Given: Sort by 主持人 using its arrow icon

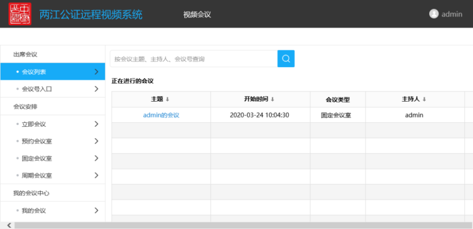Looking at the screenshot, I should pos(424,99).
